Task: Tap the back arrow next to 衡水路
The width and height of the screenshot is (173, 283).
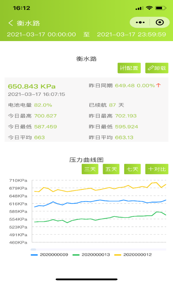Action: (x=11, y=23)
